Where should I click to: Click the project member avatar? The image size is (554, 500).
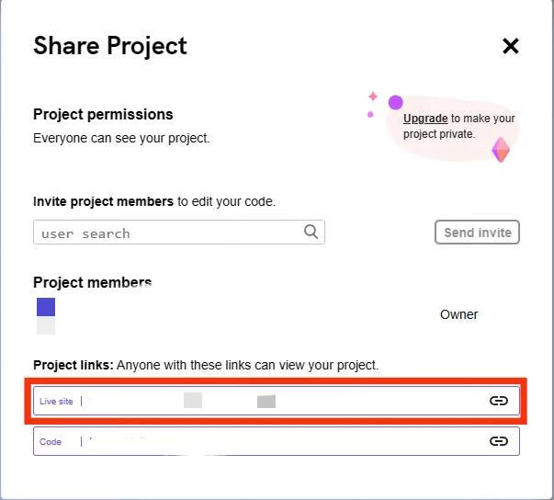coord(46,307)
